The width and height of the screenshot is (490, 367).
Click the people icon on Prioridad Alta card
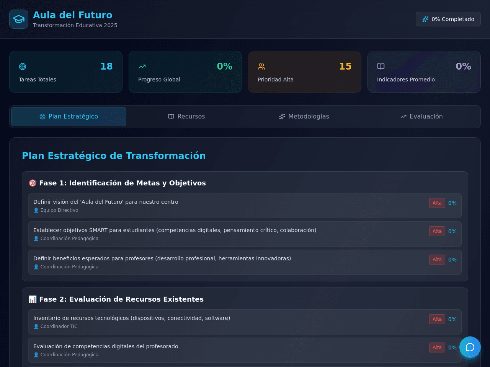(x=261, y=67)
